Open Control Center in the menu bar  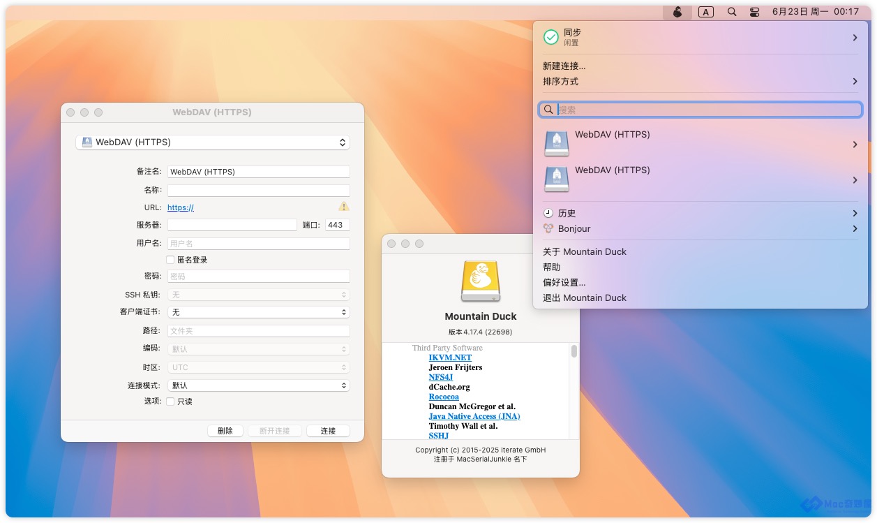click(x=754, y=12)
